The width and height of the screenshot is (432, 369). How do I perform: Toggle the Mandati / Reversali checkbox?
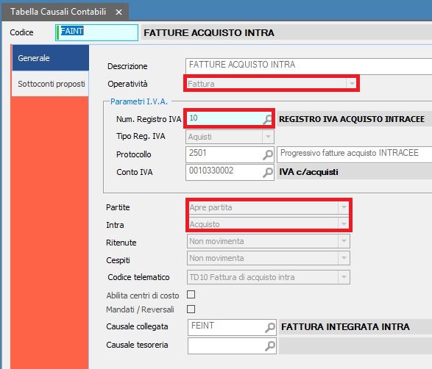[191, 309]
